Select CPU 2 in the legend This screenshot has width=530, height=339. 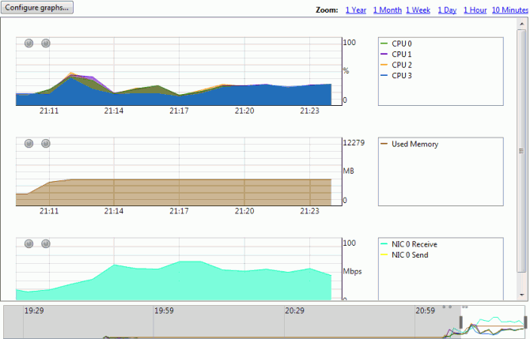point(396,65)
